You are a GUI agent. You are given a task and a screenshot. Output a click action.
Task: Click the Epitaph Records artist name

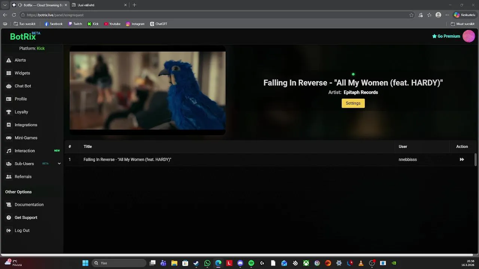(361, 92)
